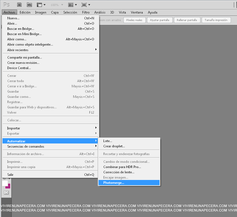Viewport: 237px width, 217px height.
Task: Click the Photoshop Ps logo
Action: click(x=6, y=5)
